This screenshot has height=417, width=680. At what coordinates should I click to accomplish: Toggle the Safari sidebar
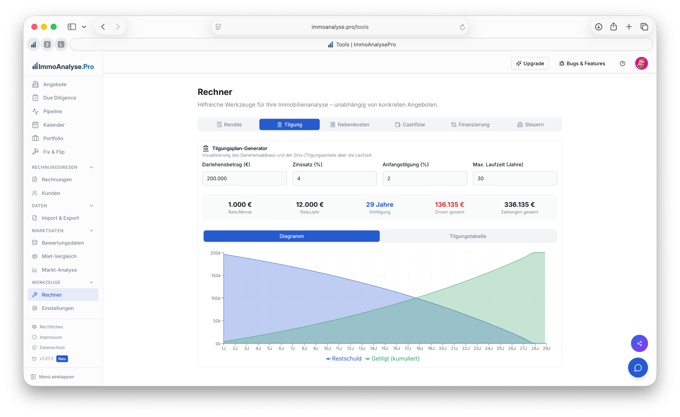point(72,27)
